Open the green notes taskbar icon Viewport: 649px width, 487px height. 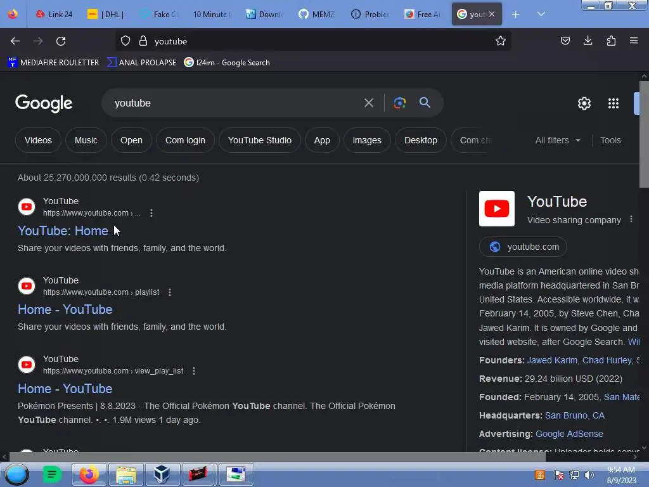(52, 474)
